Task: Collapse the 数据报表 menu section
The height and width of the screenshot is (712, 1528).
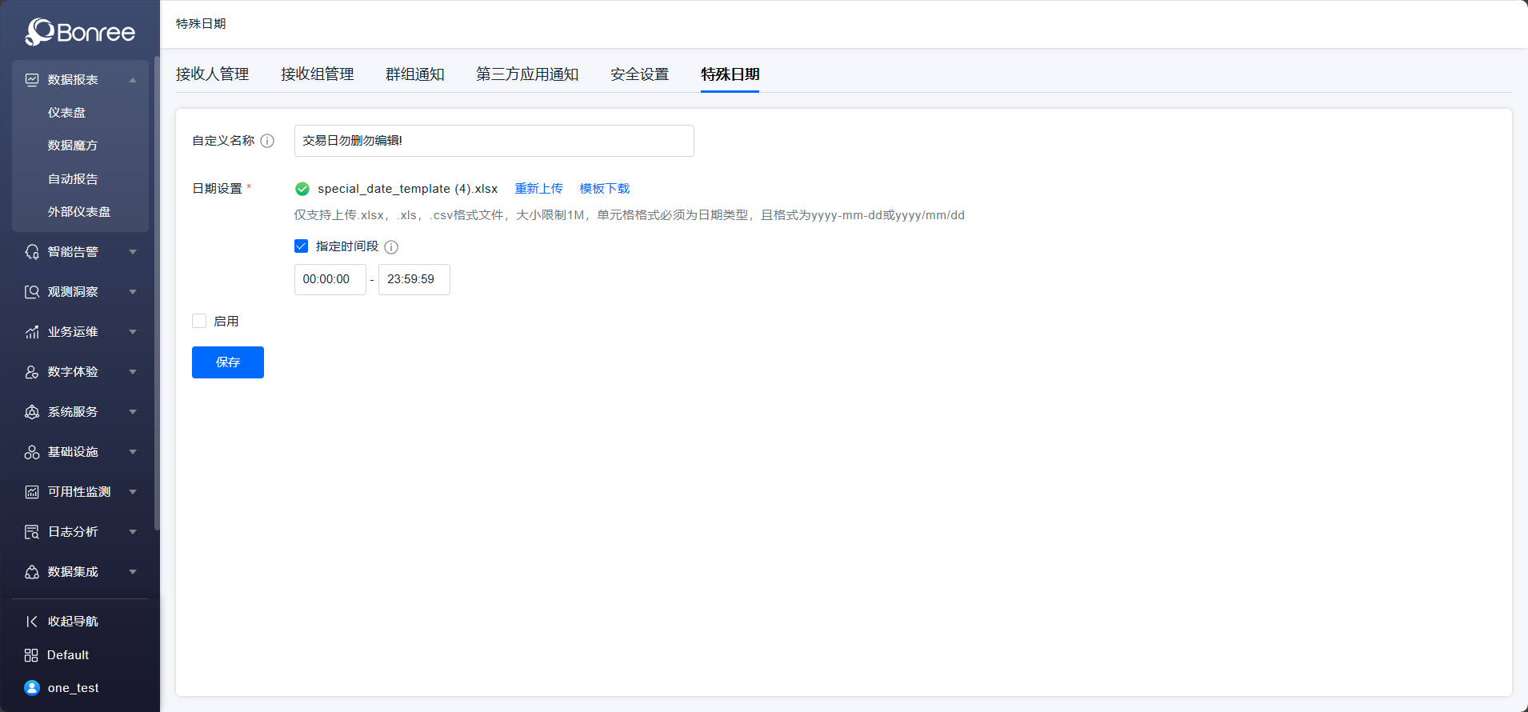Action: click(133, 80)
